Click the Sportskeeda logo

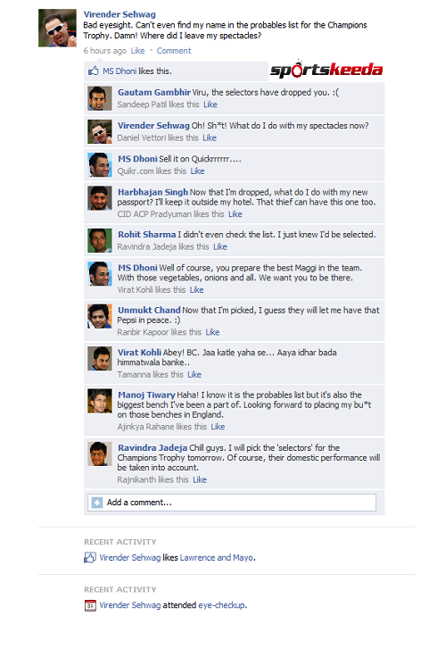pos(326,70)
